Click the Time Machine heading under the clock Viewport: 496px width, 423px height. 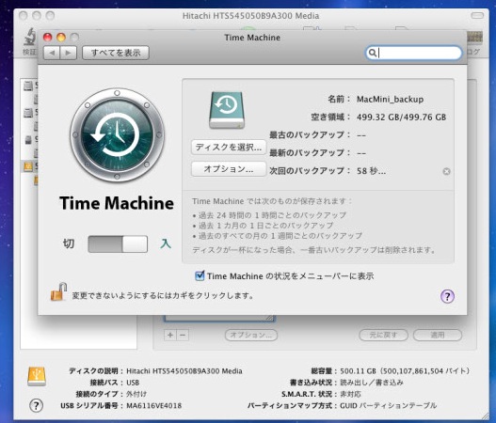tap(117, 203)
